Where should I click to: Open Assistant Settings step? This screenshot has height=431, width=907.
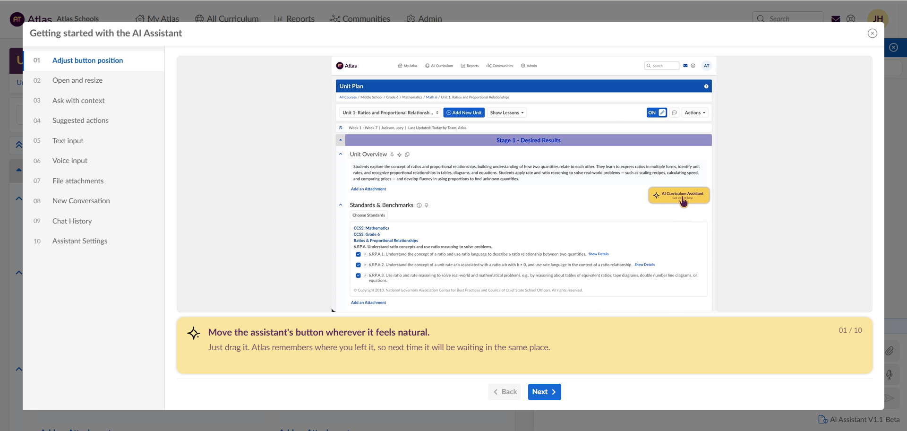click(94, 241)
